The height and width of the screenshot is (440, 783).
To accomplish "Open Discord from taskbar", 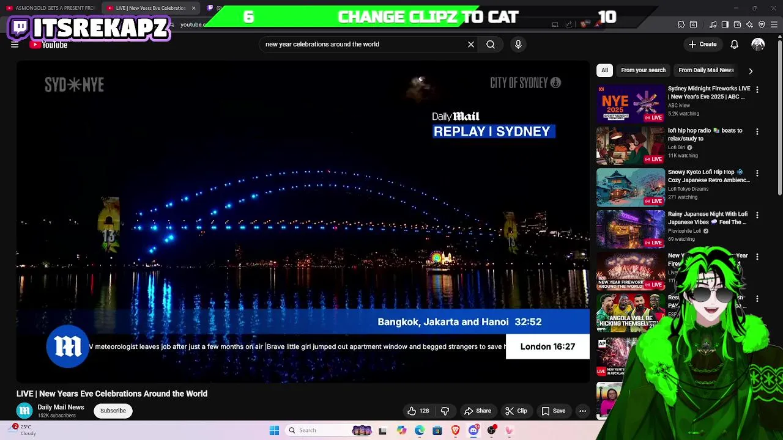I will pos(473,430).
